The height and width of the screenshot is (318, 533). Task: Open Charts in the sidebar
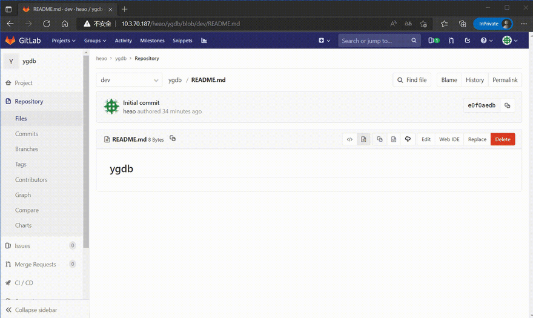[x=23, y=225]
